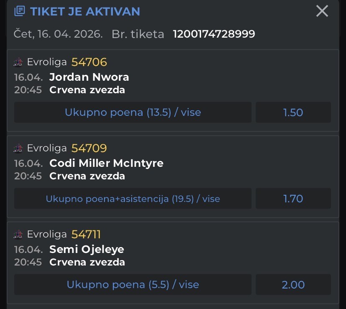
Task: Click basketball icon beside Evroliga 54706
Action: tap(18, 62)
